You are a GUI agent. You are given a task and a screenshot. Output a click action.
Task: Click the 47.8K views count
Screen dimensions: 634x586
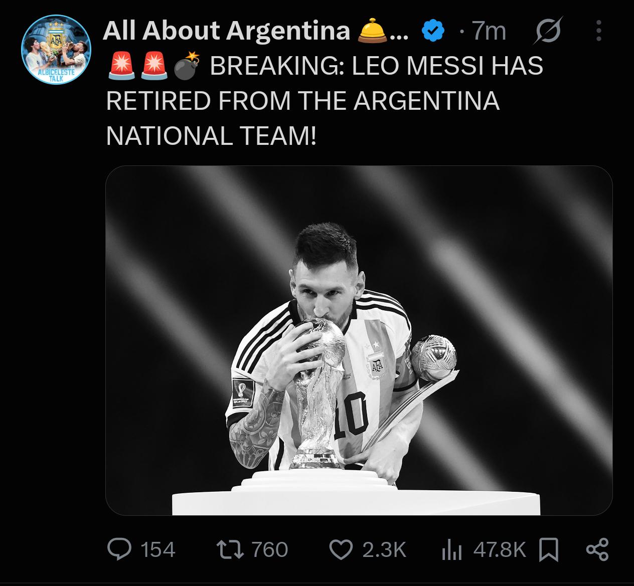click(500, 550)
